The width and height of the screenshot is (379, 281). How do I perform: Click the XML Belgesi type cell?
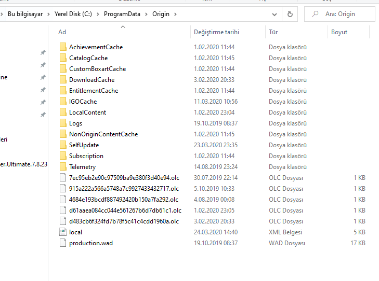point(285,232)
